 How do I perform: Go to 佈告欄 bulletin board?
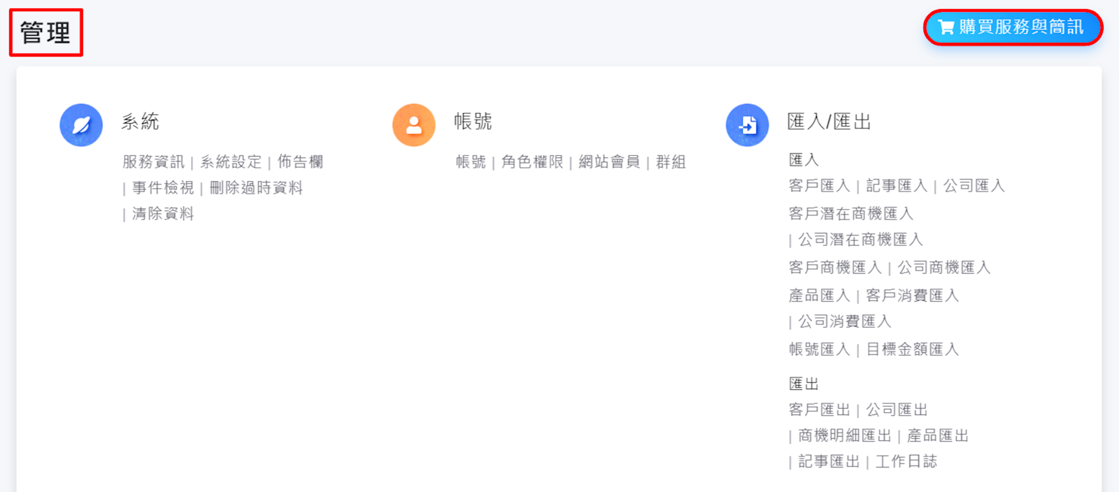[x=300, y=162]
